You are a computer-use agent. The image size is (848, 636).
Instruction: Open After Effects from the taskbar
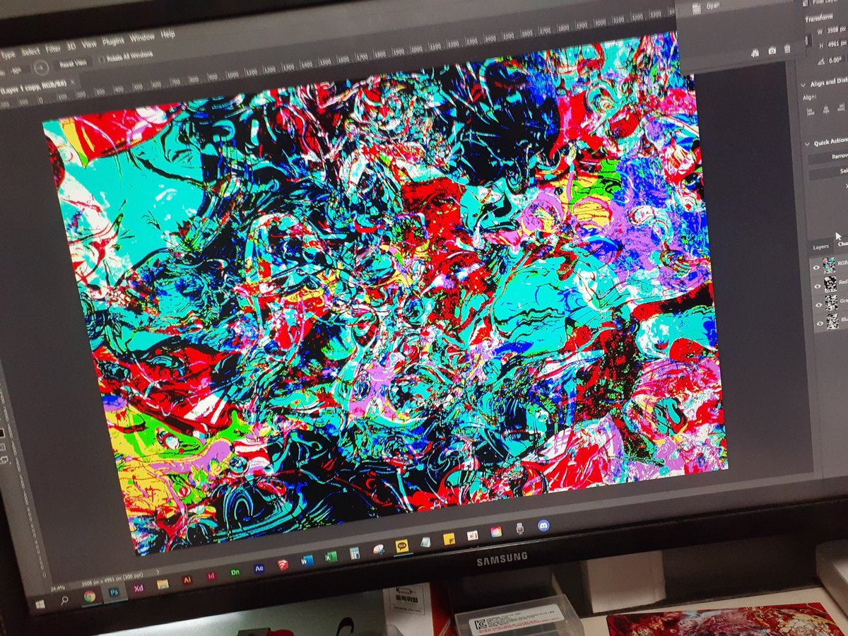[259, 568]
